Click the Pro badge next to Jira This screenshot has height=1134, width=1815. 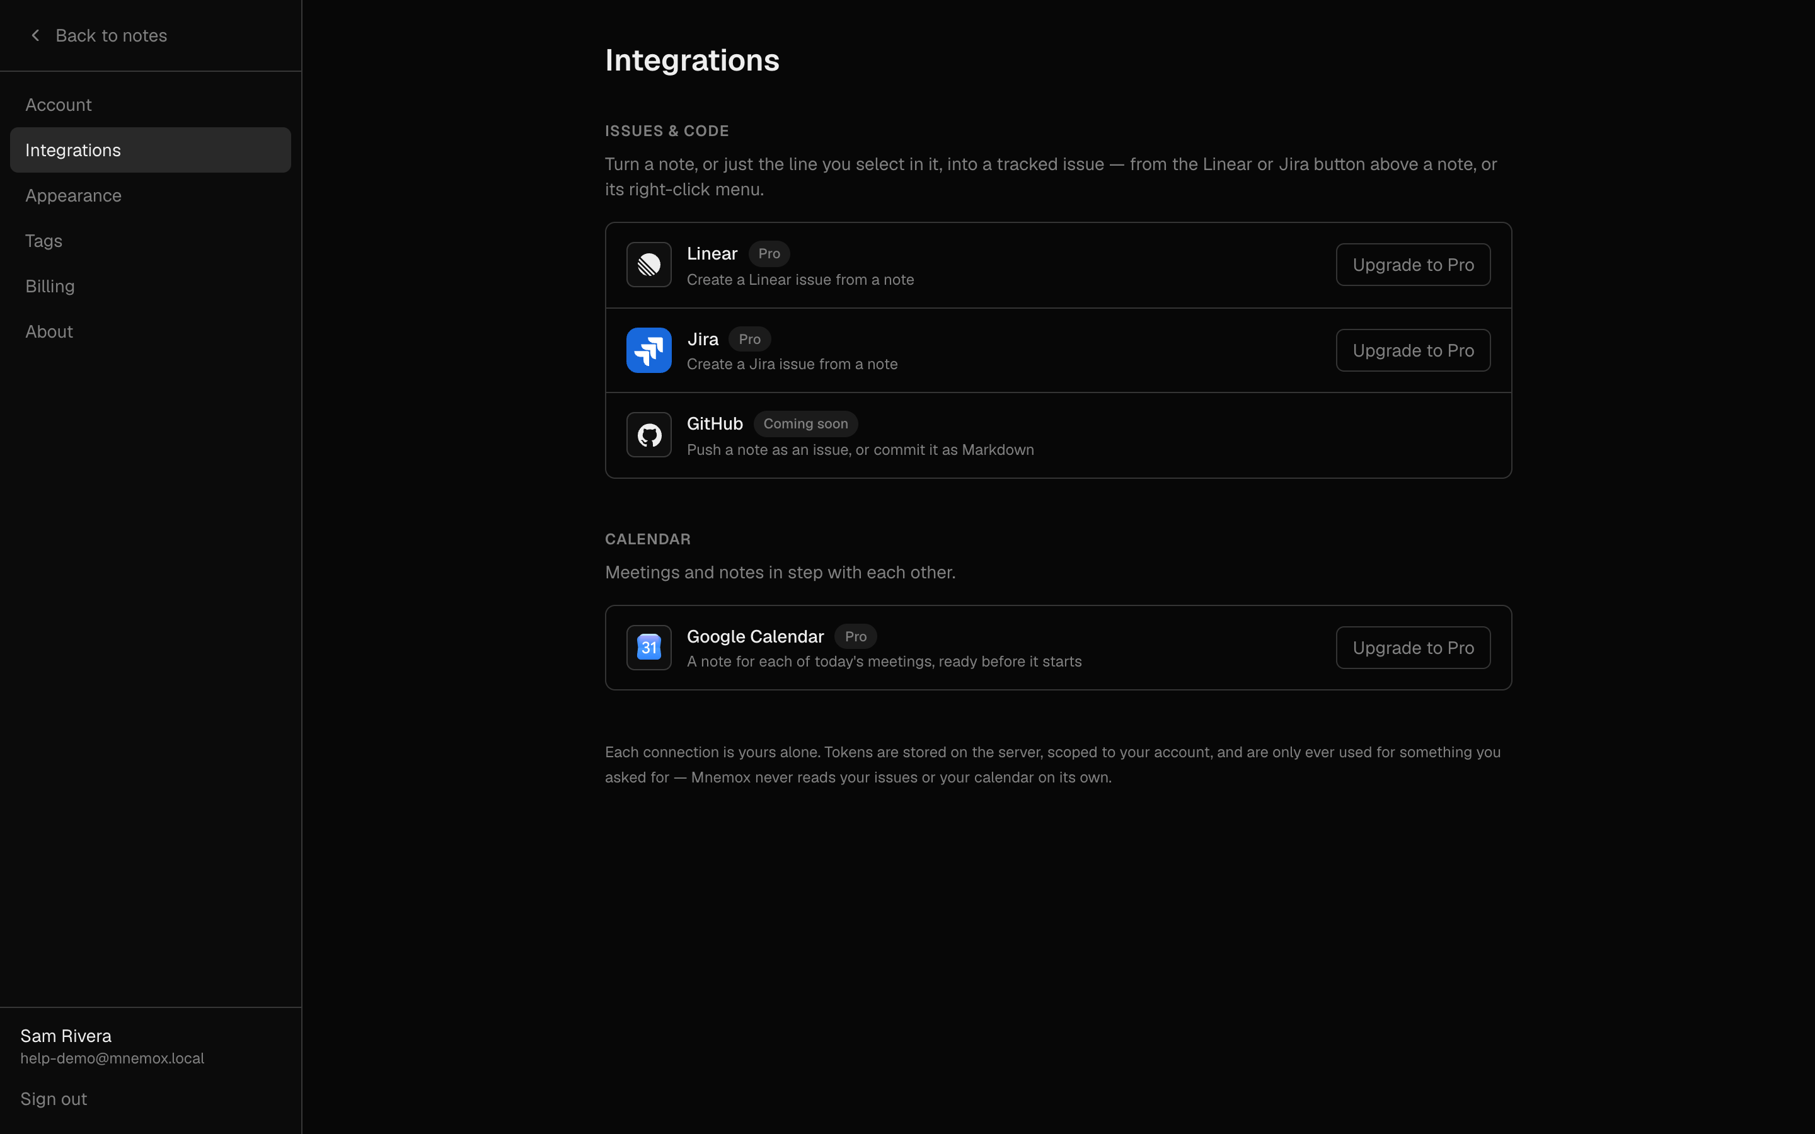point(749,339)
